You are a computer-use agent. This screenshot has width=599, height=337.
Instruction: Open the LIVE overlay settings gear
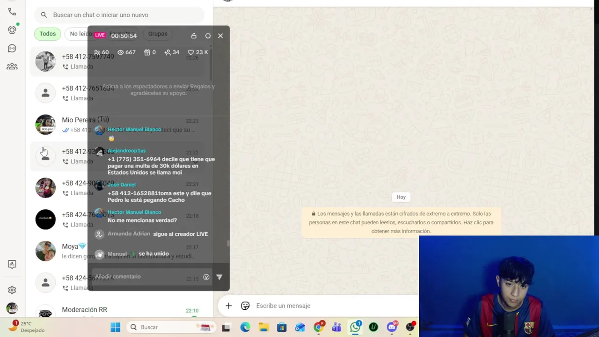(x=208, y=36)
